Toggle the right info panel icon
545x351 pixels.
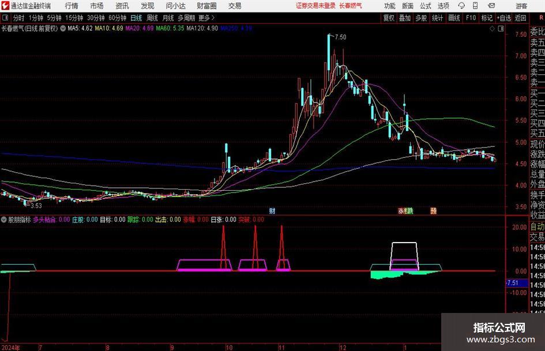501,29
